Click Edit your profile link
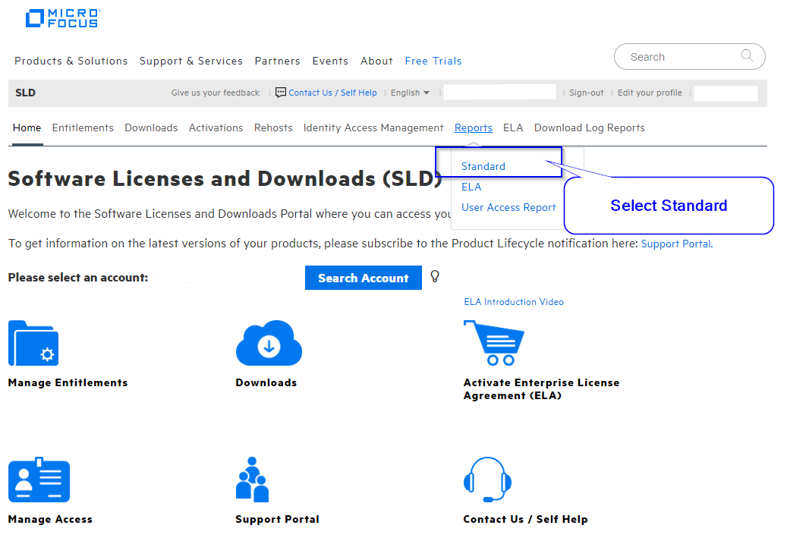Image resolution: width=787 pixels, height=541 pixels. 650,93
